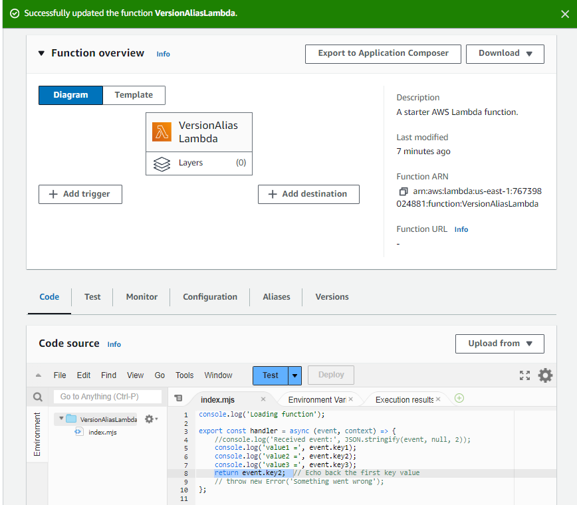The image size is (577, 505).
Task: Copy the Function ARN using the copy icon
Action: 404,191
